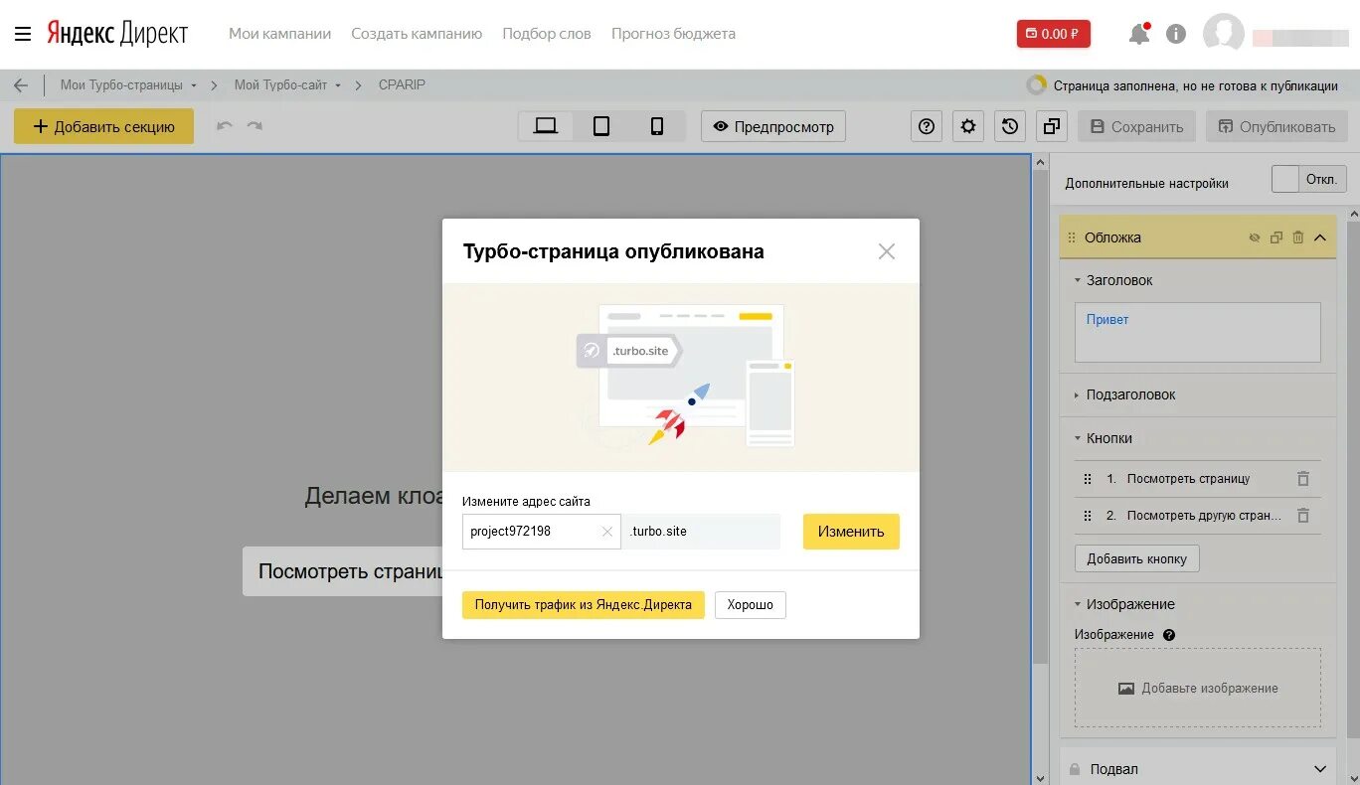The width and height of the screenshot is (1360, 785).
Task: Delete button 2 Посмотреть другую стран
Action: coord(1303,516)
